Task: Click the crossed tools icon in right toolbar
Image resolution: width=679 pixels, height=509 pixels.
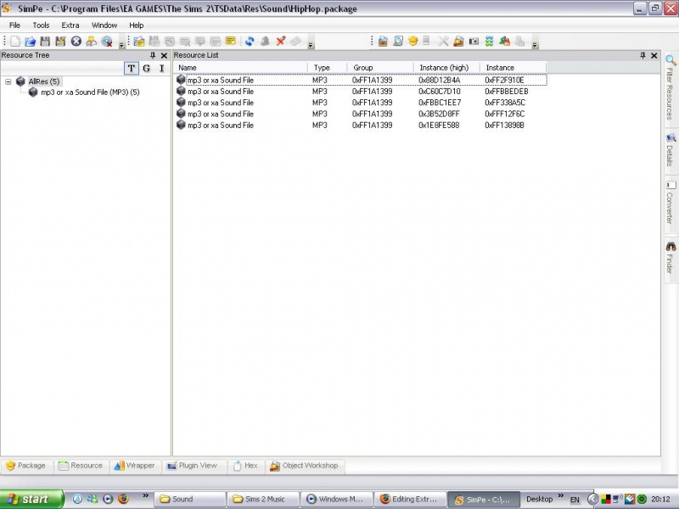Action: pos(443,41)
